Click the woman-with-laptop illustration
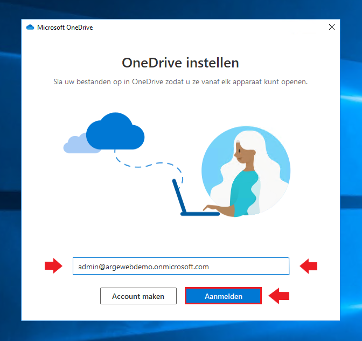This screenshot has width=362, height=341. click(232, 172)
